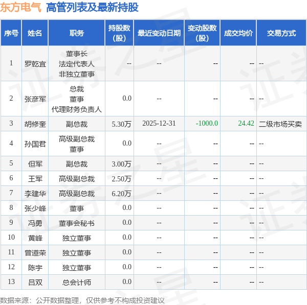Select the 姓名 column header
The width and height of the screenshot is (307, 305).
(35, 33)
